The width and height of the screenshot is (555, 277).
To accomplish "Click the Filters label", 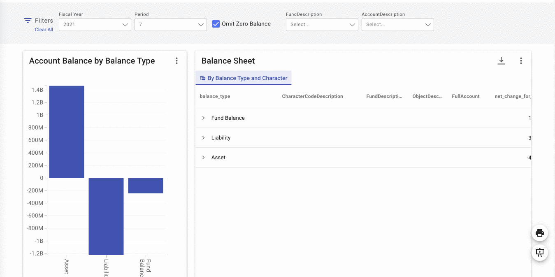I will pos(44,21).
